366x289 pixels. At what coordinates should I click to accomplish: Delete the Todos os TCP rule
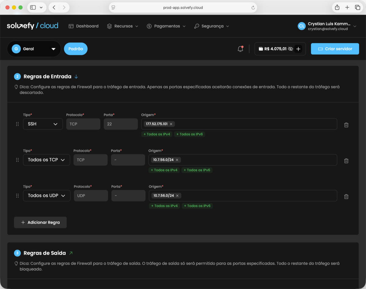(x=346, y=161)
